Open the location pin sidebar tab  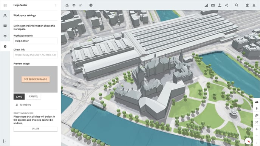coord(5,15)
